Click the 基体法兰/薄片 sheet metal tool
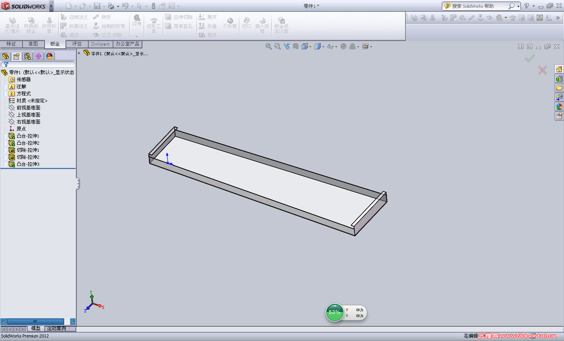The image size is (564, 341). (12, 25)
